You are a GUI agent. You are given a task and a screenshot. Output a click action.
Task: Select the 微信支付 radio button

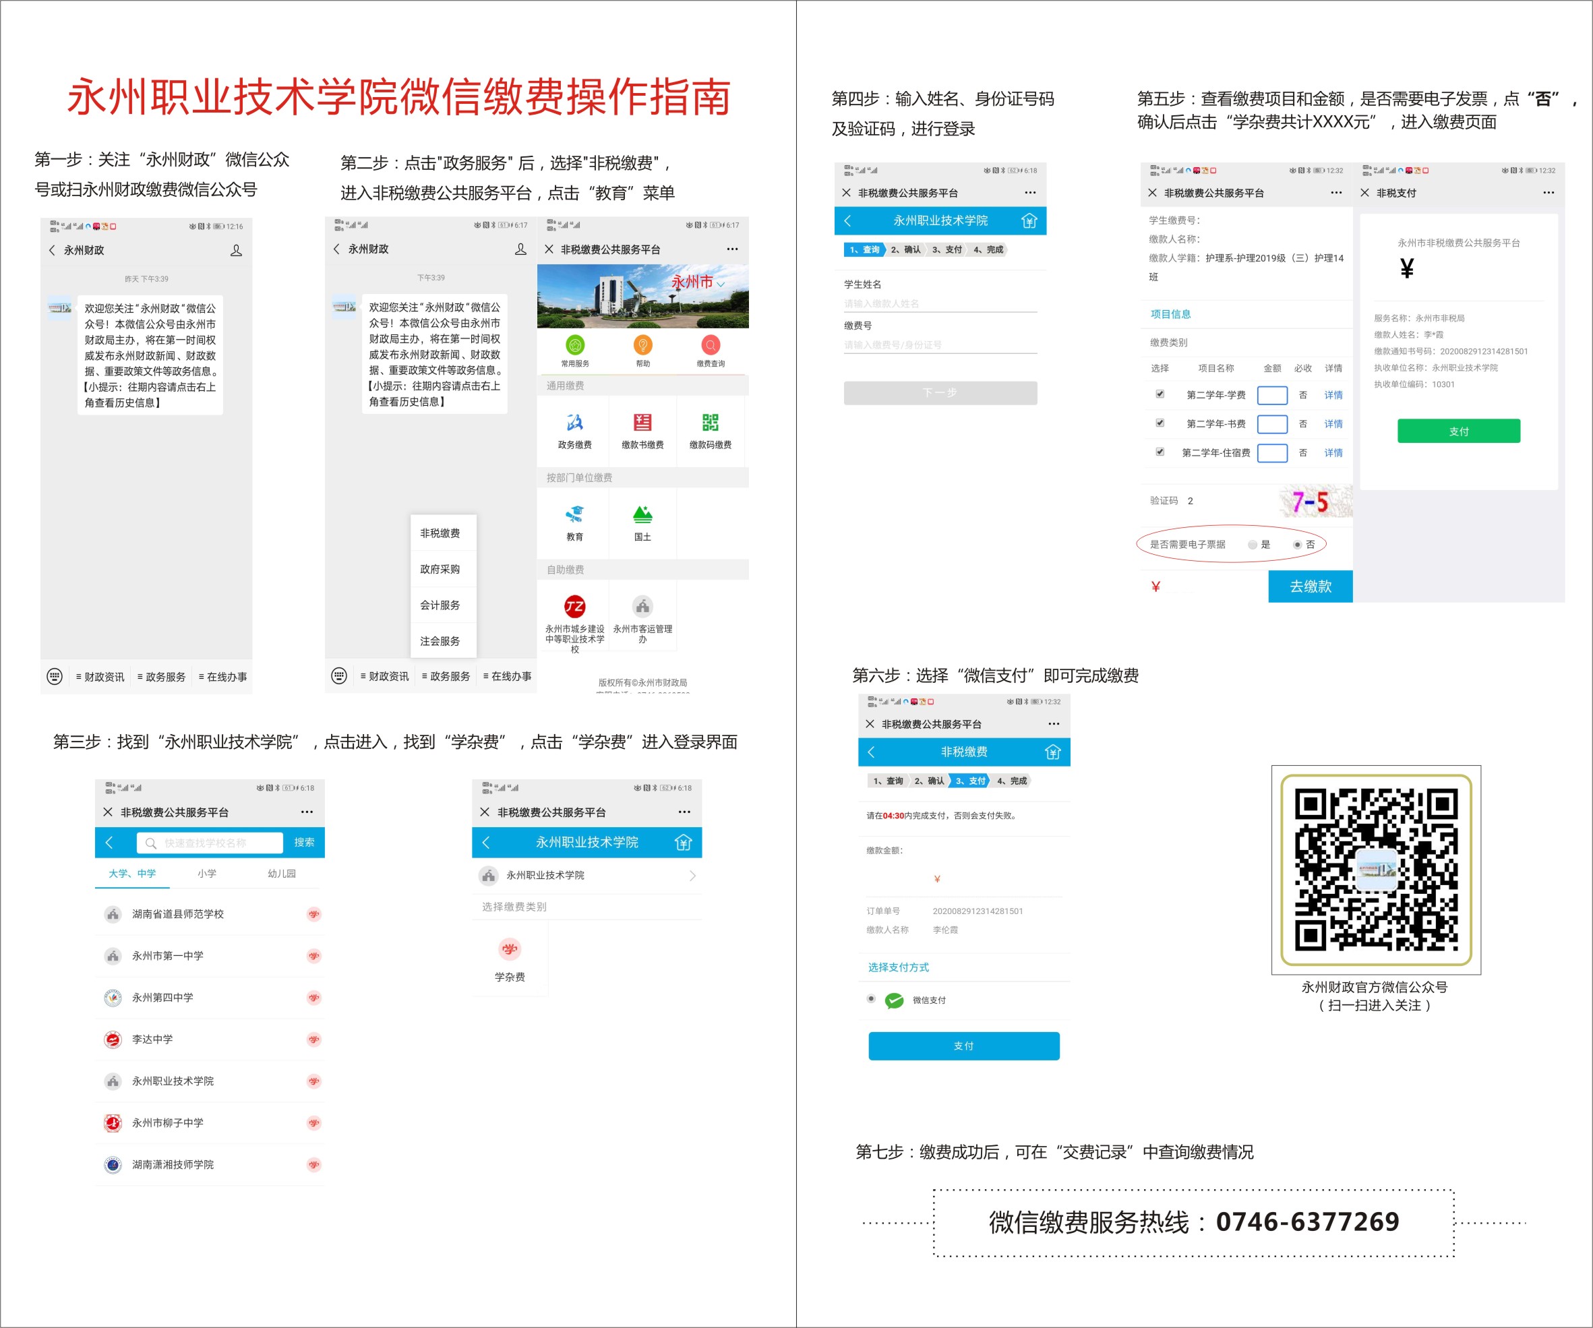coord(871,999)
